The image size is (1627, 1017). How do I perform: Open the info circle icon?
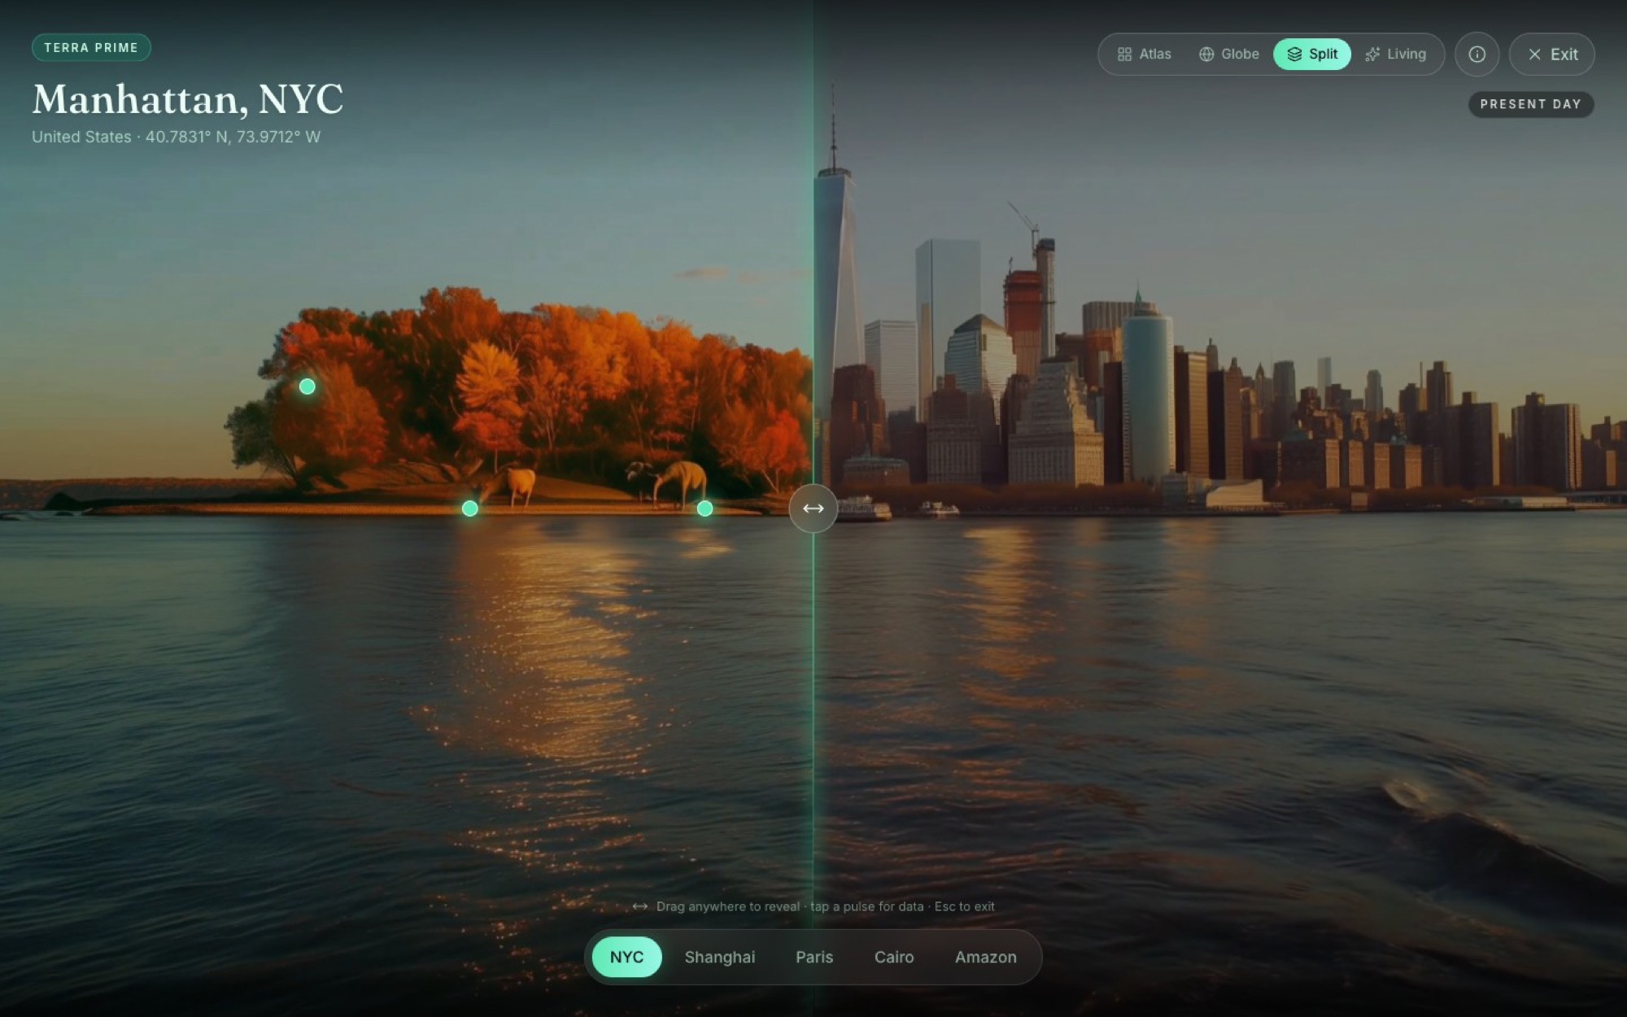[1477, 55]
